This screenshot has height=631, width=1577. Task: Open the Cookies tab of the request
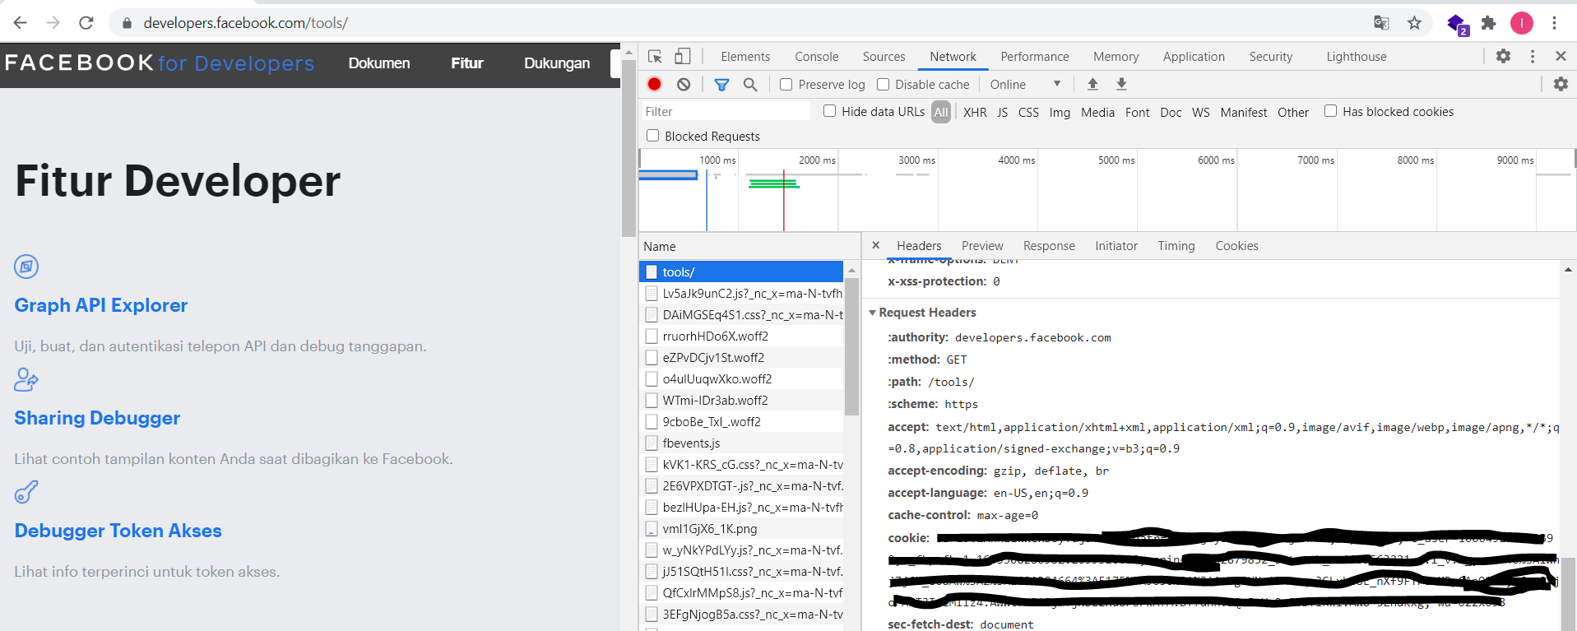click(x=1236, y=245)
